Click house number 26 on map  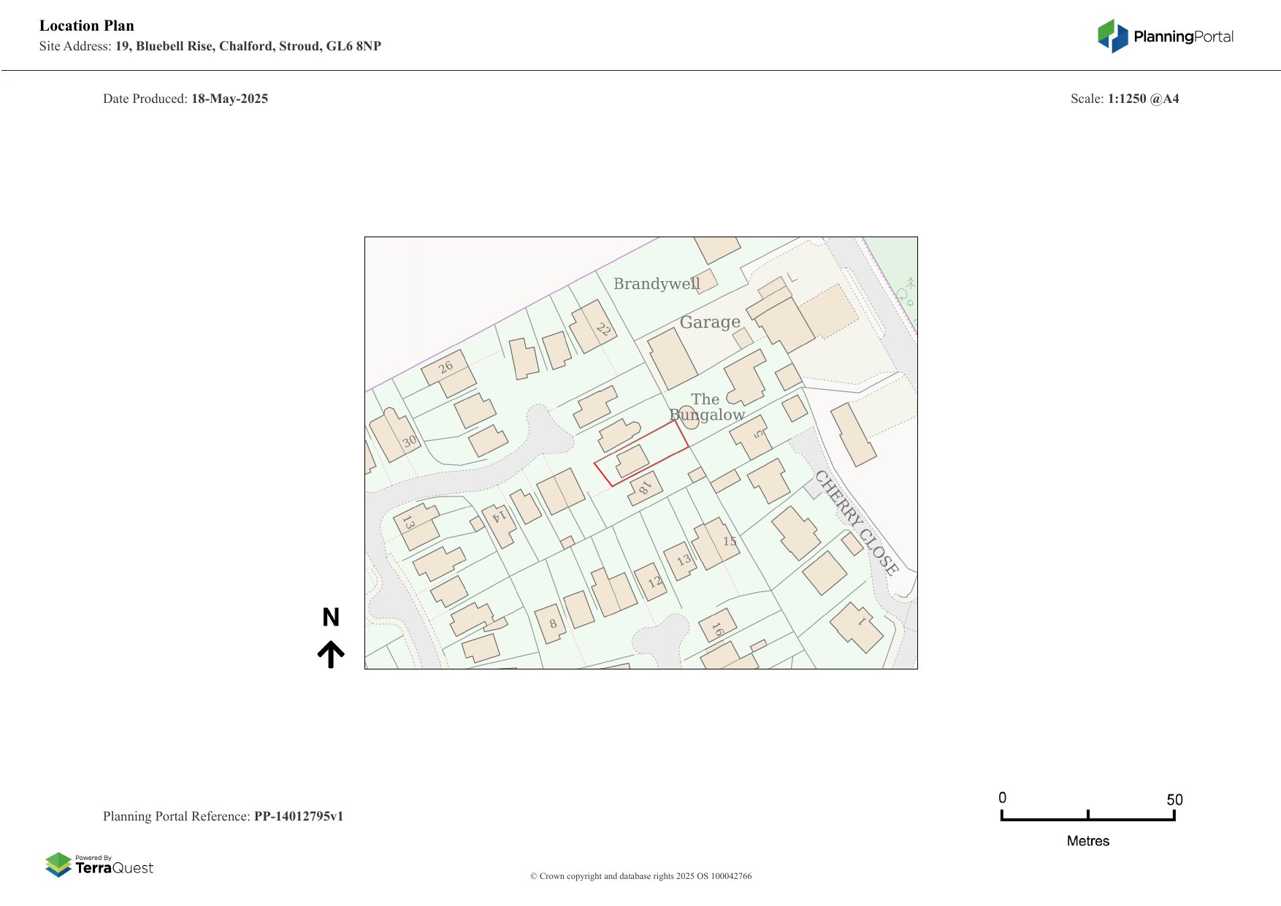click(446, 367)
